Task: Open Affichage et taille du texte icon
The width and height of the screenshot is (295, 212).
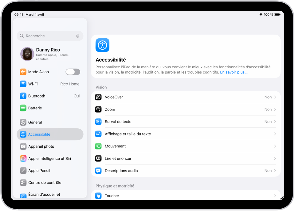Action: [98, 134]
